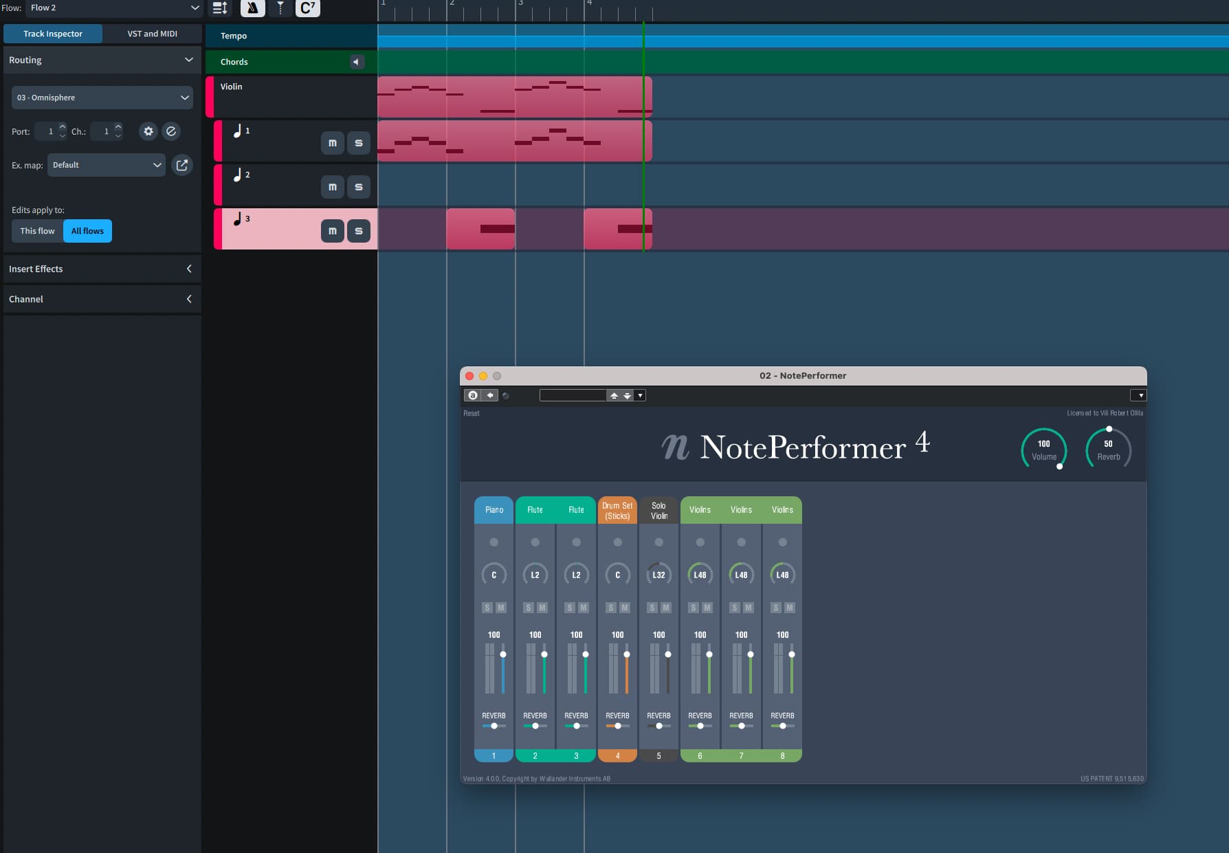Click the quarter-note icon of voice 1

tap(238, 131)
